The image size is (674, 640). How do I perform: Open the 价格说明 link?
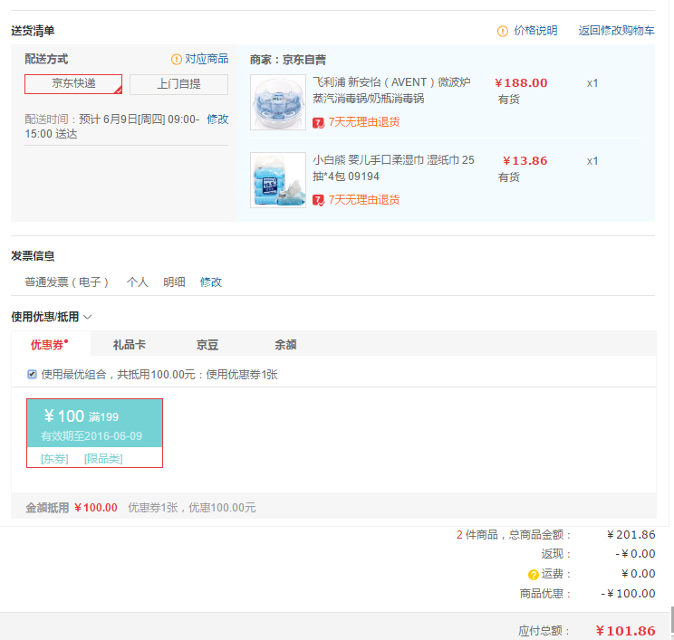coord(535,31)
